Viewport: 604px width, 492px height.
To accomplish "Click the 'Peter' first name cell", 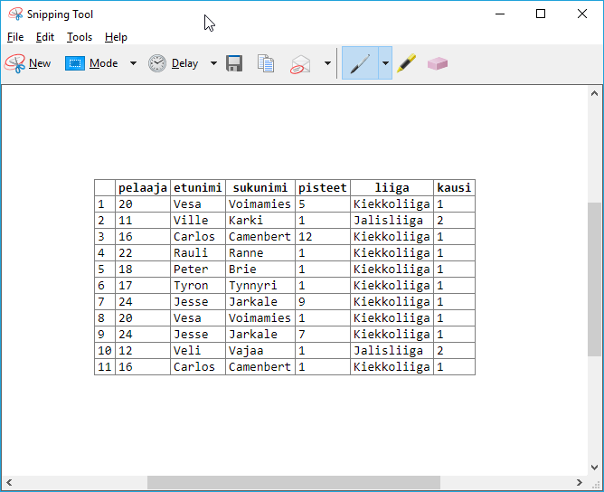I will (x=198, y=269).
